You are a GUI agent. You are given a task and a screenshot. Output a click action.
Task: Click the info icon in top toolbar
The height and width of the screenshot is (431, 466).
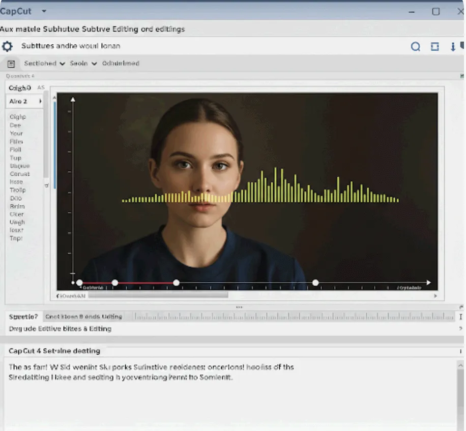(x=453, y=47)
